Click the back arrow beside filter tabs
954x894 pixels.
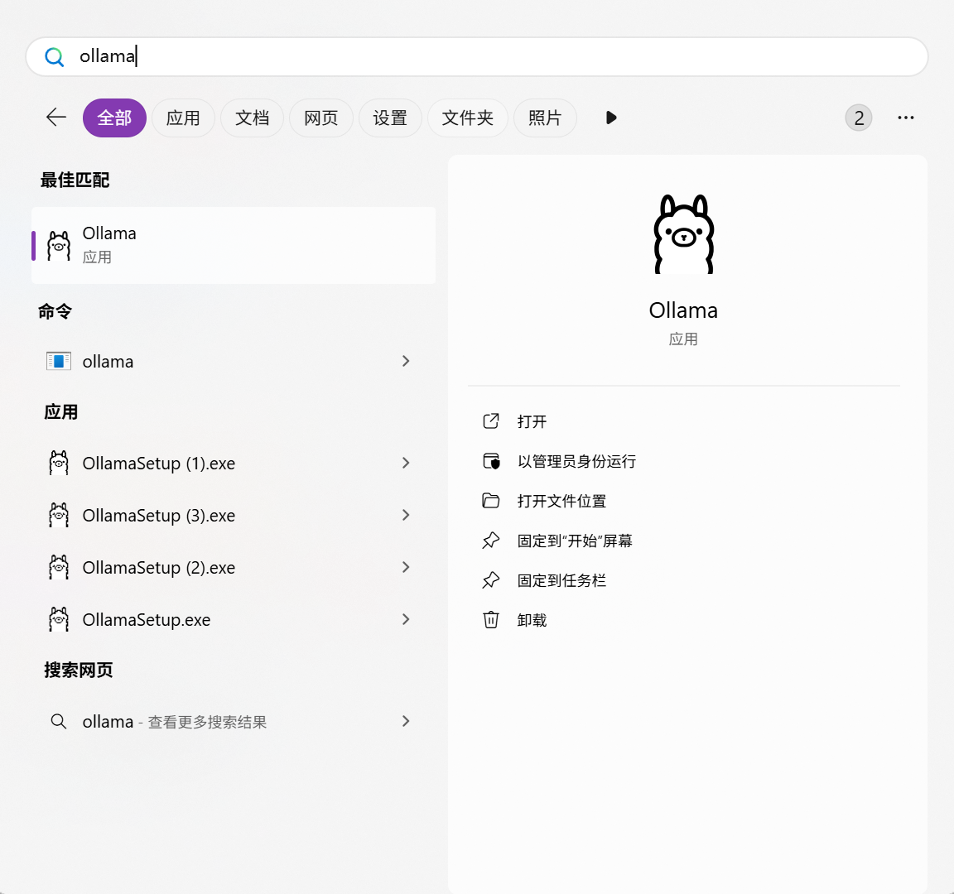[x=55, y=118]
